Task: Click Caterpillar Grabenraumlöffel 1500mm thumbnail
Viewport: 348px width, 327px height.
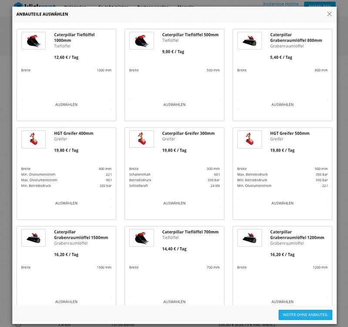Action: 33,238
